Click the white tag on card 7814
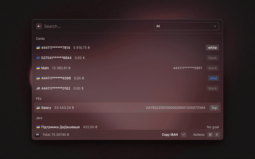The width and height of the screenshot is (255, 159). coord(212,48)
